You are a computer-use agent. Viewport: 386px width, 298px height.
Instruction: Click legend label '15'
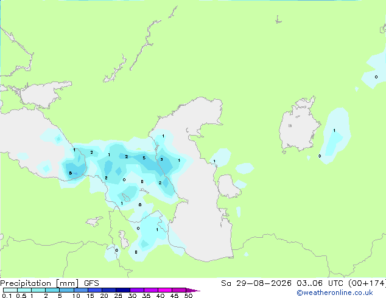(x=90, y=296)
